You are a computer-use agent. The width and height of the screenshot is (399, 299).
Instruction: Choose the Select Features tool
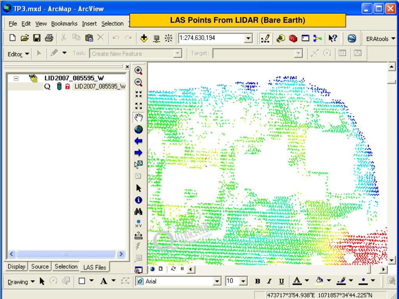[138, 165]
